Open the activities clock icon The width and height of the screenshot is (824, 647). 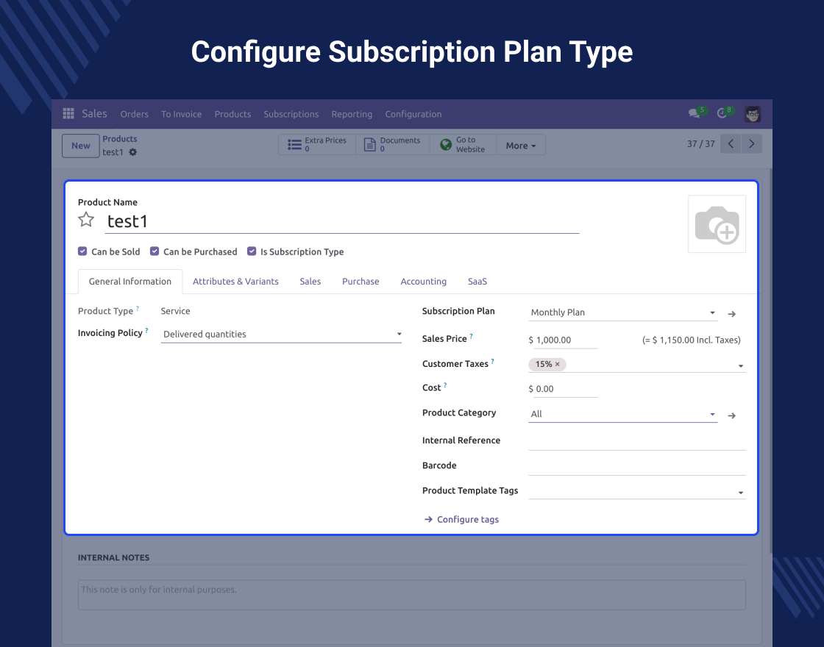722,113
